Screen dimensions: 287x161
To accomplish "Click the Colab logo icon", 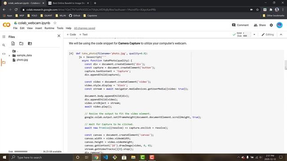I will pyautogui.click(x=6, y=25).
